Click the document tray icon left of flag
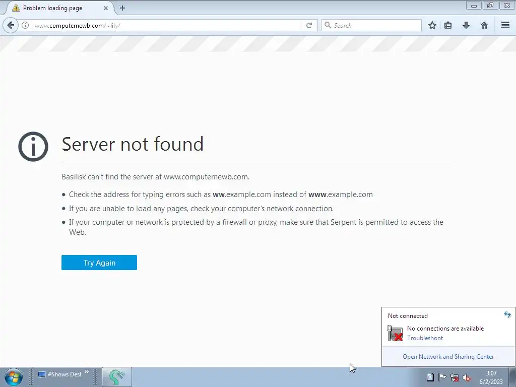Screen dimensions: 516x387 pos(430,377)
